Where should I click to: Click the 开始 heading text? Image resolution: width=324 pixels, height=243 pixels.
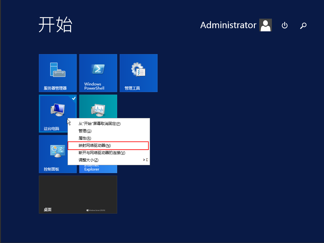point(56,25)
